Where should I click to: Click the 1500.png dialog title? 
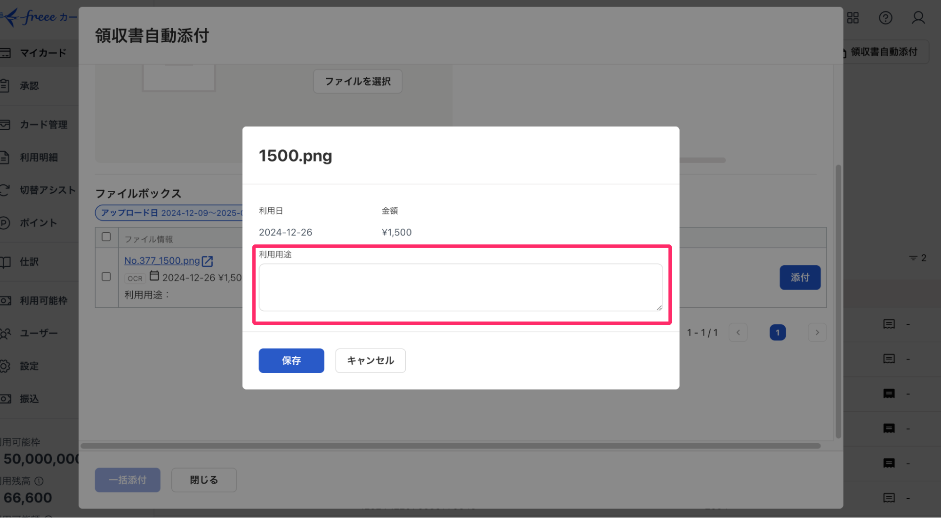296,156
